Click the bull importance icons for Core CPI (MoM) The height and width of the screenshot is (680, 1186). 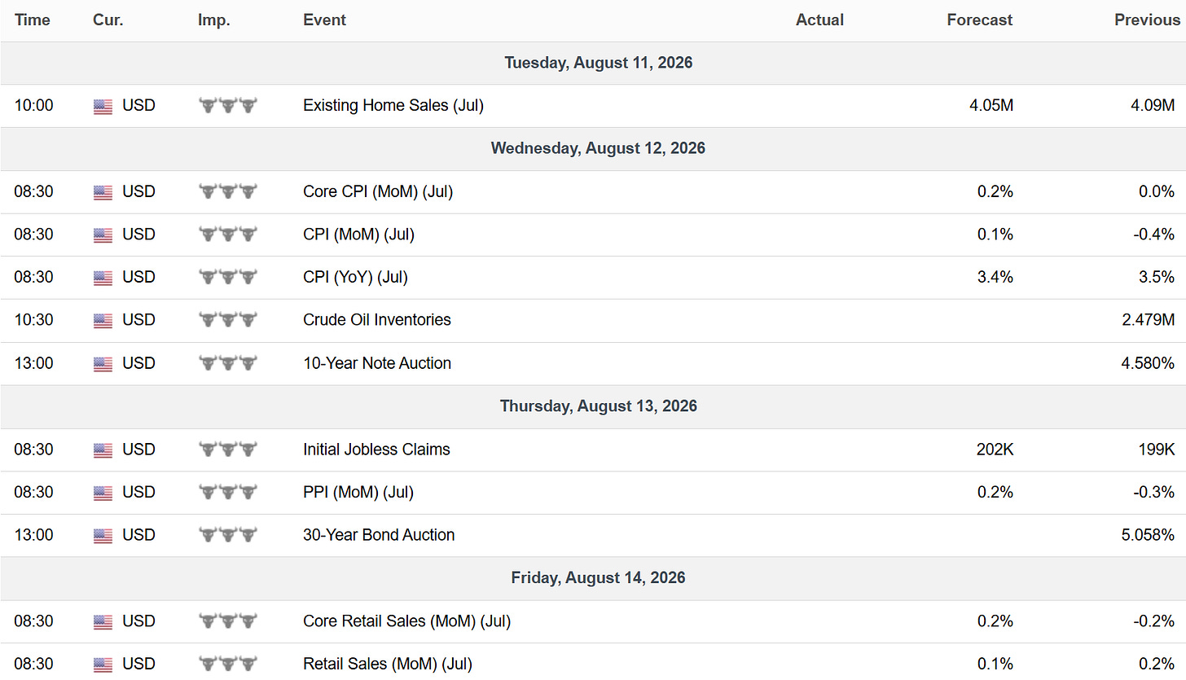pos(228,192)
